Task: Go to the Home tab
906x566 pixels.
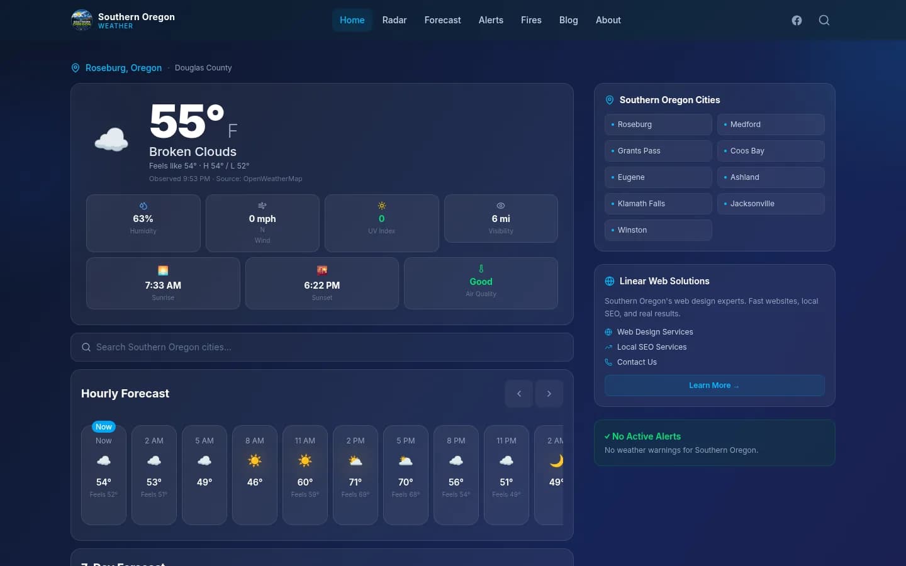Action: click(x=352, y=20)
